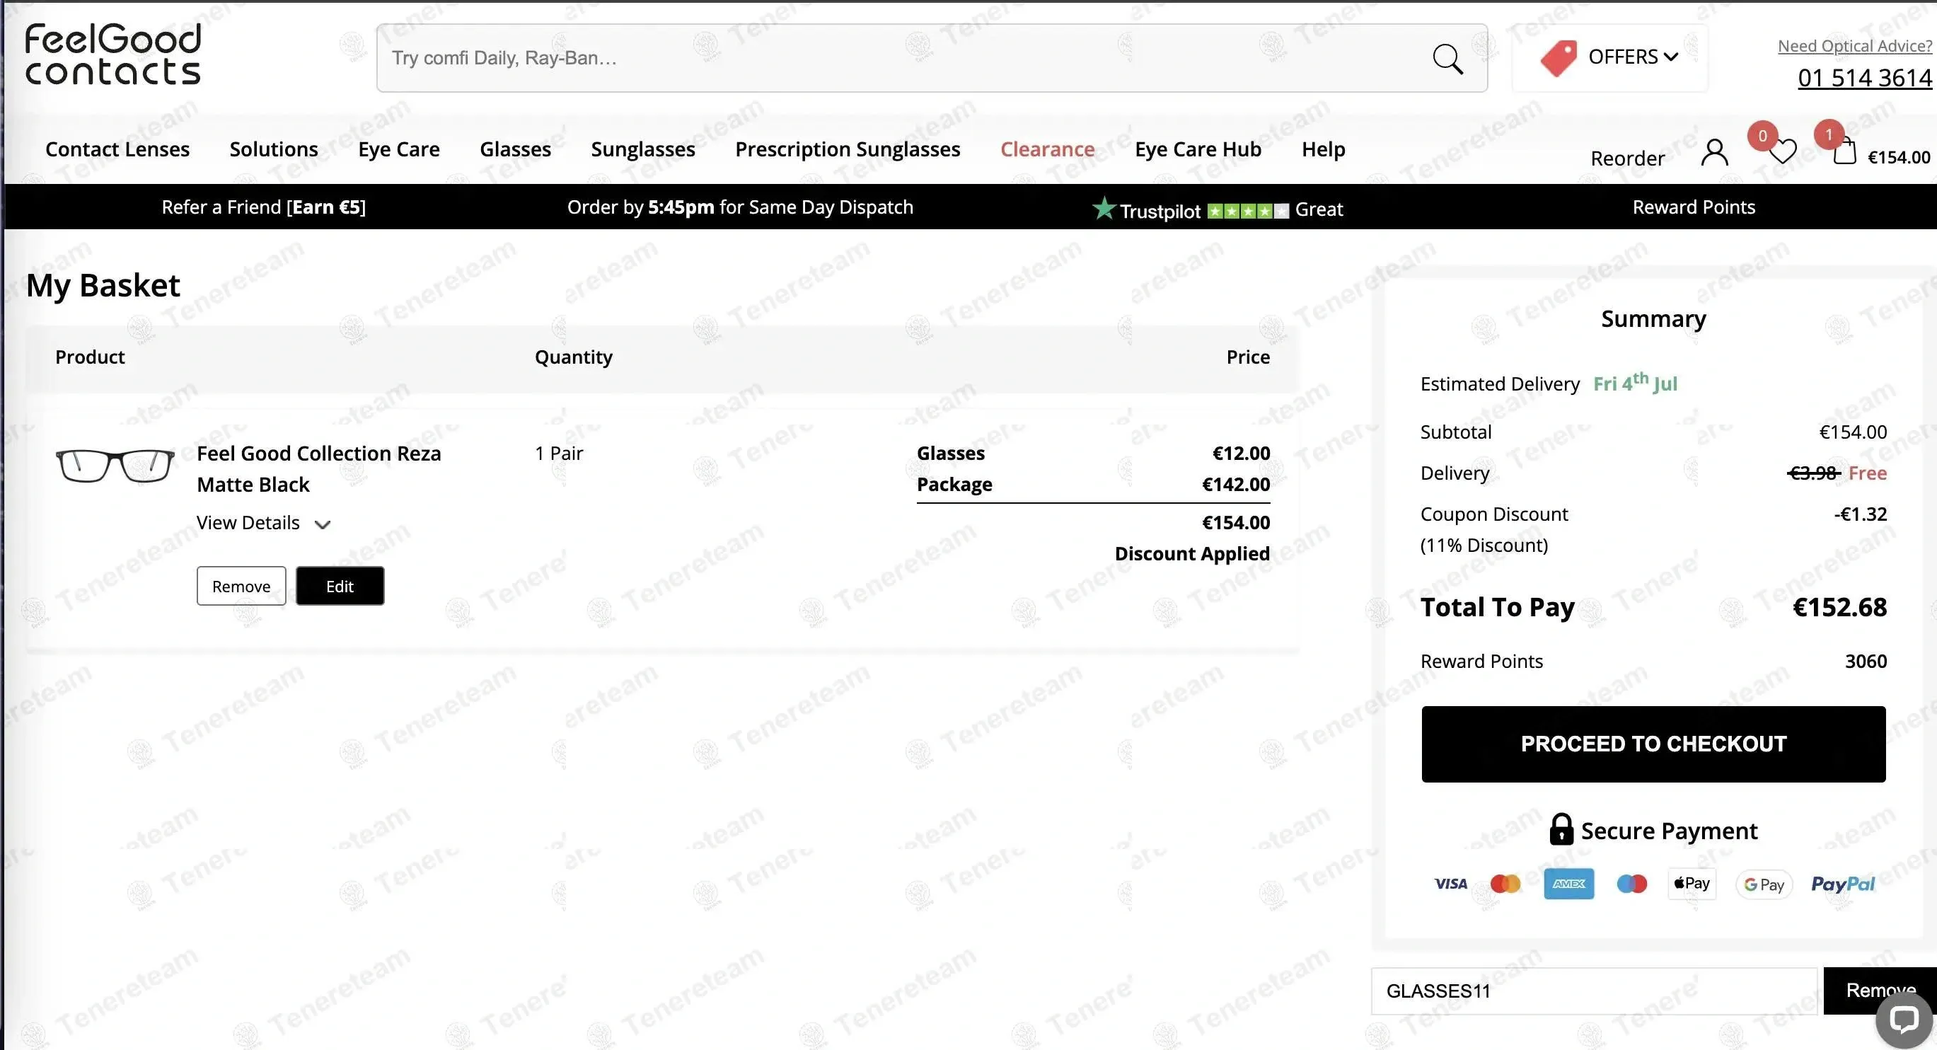Click the PayPal logo
The image size is (1937, 1050).
pos(1843,884)
